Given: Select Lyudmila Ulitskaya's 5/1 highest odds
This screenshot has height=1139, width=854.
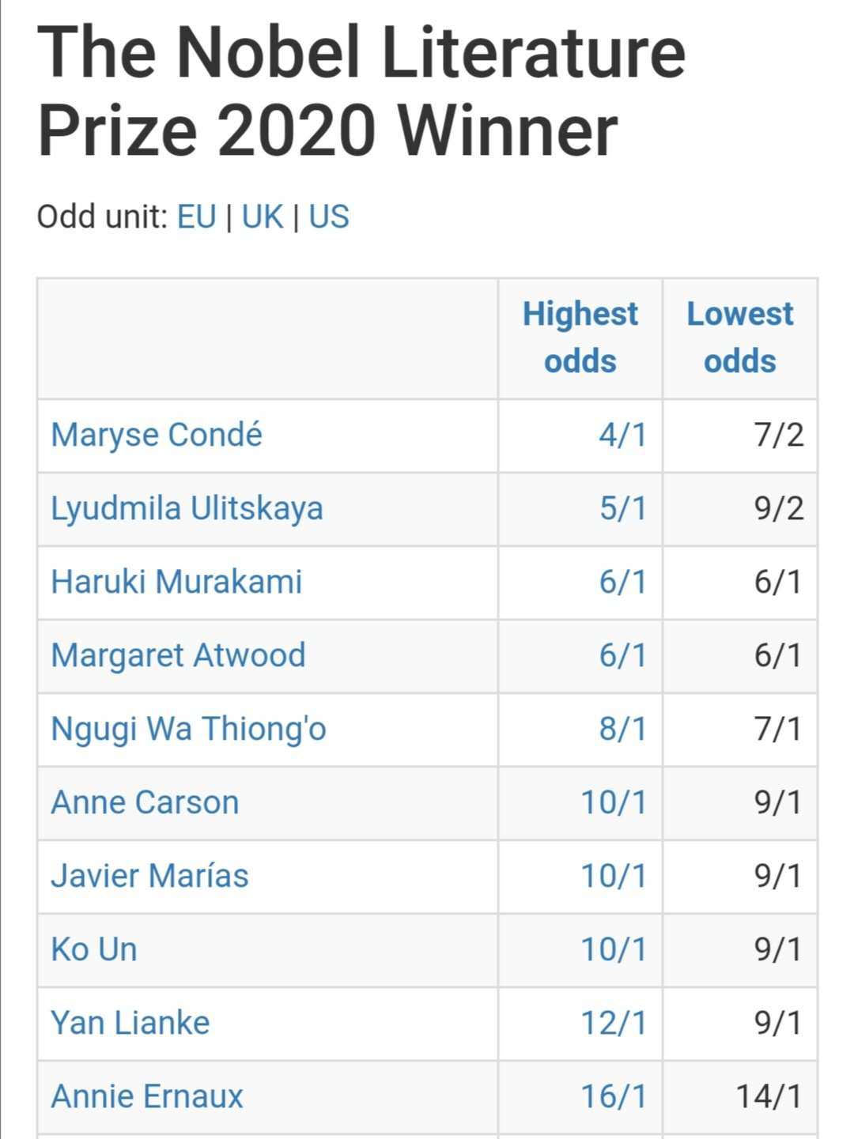Looking at the screenshot, I should click(x=622, y=509).
